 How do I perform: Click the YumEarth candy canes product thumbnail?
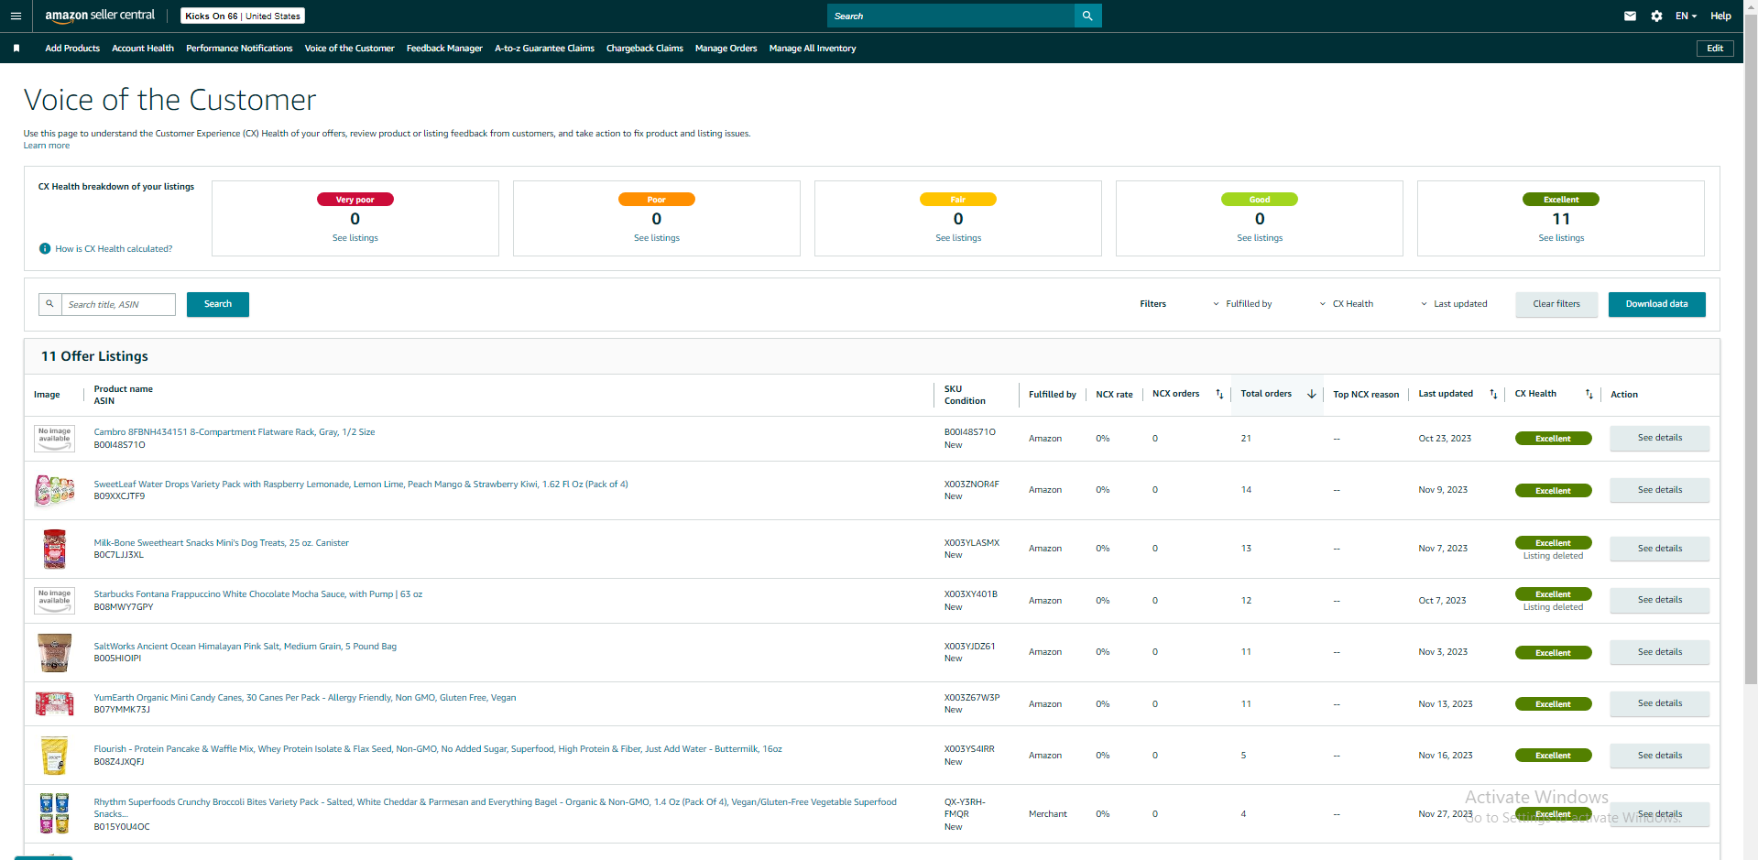[x=54, y=703]
